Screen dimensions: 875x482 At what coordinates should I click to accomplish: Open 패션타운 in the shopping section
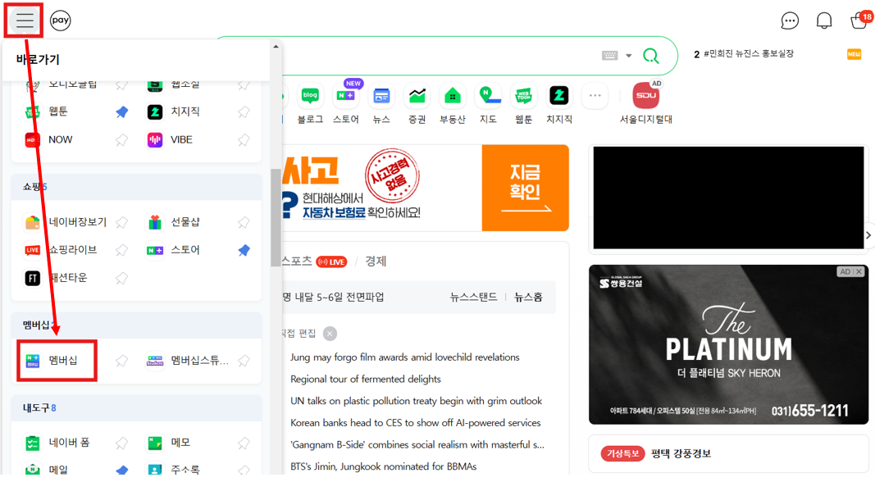tap(56, 278)
